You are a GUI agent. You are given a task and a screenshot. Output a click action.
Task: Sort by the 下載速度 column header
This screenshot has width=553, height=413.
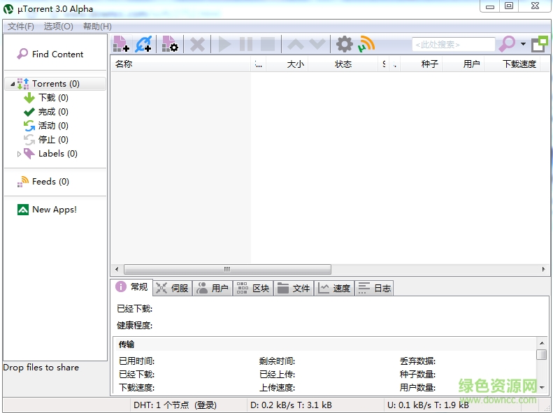(x=519, y=64)
